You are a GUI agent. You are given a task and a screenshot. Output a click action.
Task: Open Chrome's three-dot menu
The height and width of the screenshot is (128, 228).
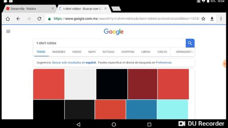[221, 19]
